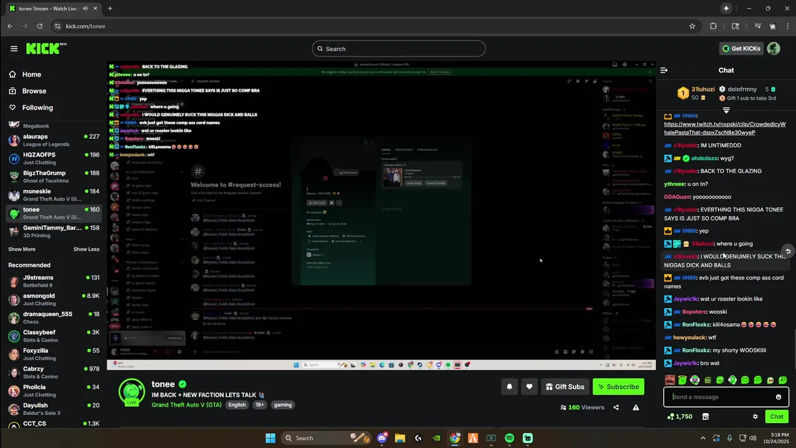Screen dimensions: 796x448
Task: Reload the page in Chrome
Action: [40, 26]
